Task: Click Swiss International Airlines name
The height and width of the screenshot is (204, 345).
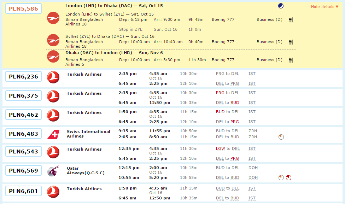Action: click(88, 134)
